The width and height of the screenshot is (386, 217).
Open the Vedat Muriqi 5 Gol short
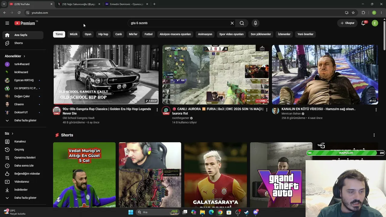click(84, 175)
